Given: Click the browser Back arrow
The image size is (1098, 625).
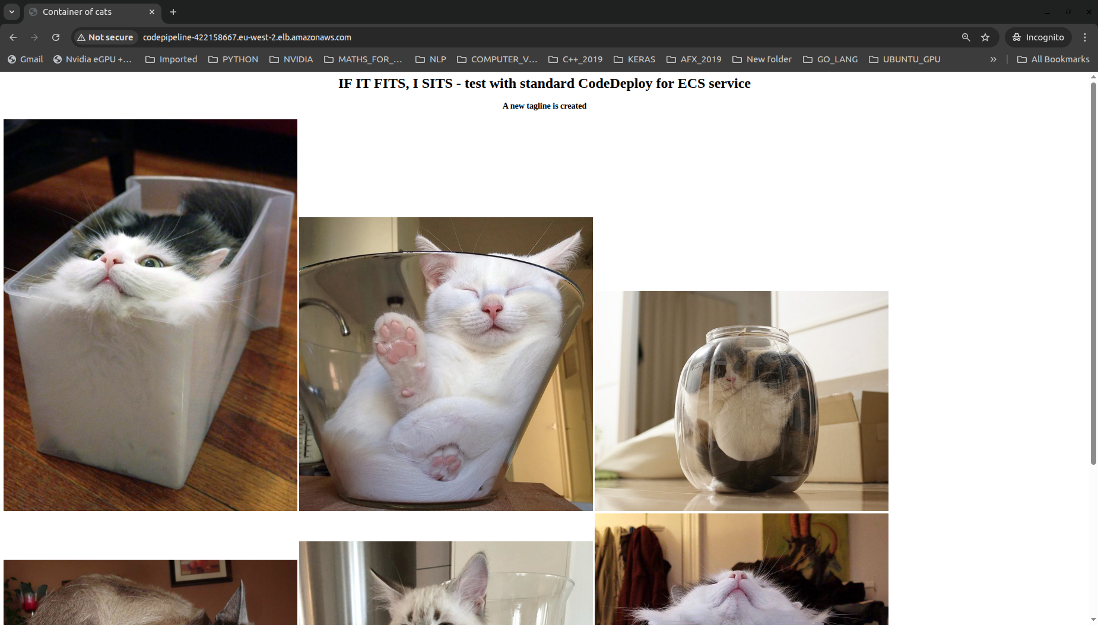Looking at the screenshot, I should coord(13,37).
